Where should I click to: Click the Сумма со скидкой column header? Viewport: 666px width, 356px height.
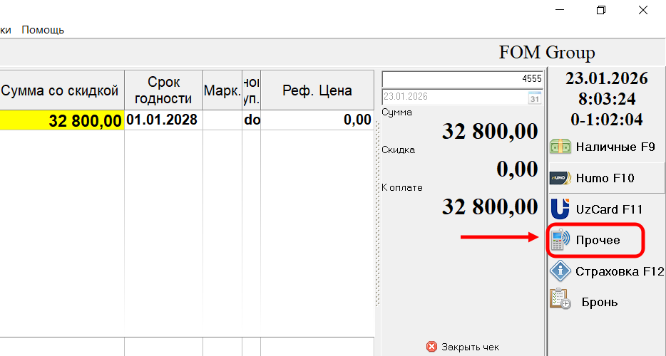(x=62, y=90)
